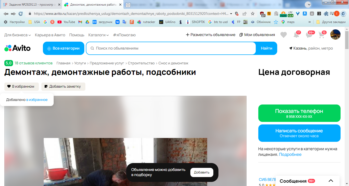The width and height of the screenshot is (349, 186).
Task: Click 'Добавить заметку' button
Action: point(63,86)
